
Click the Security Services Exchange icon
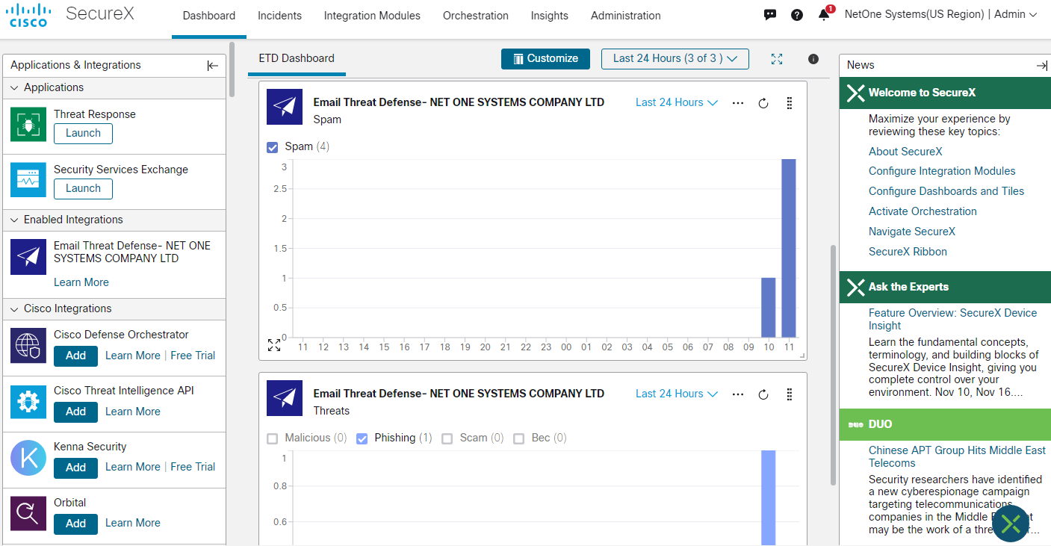coord(28,179)
